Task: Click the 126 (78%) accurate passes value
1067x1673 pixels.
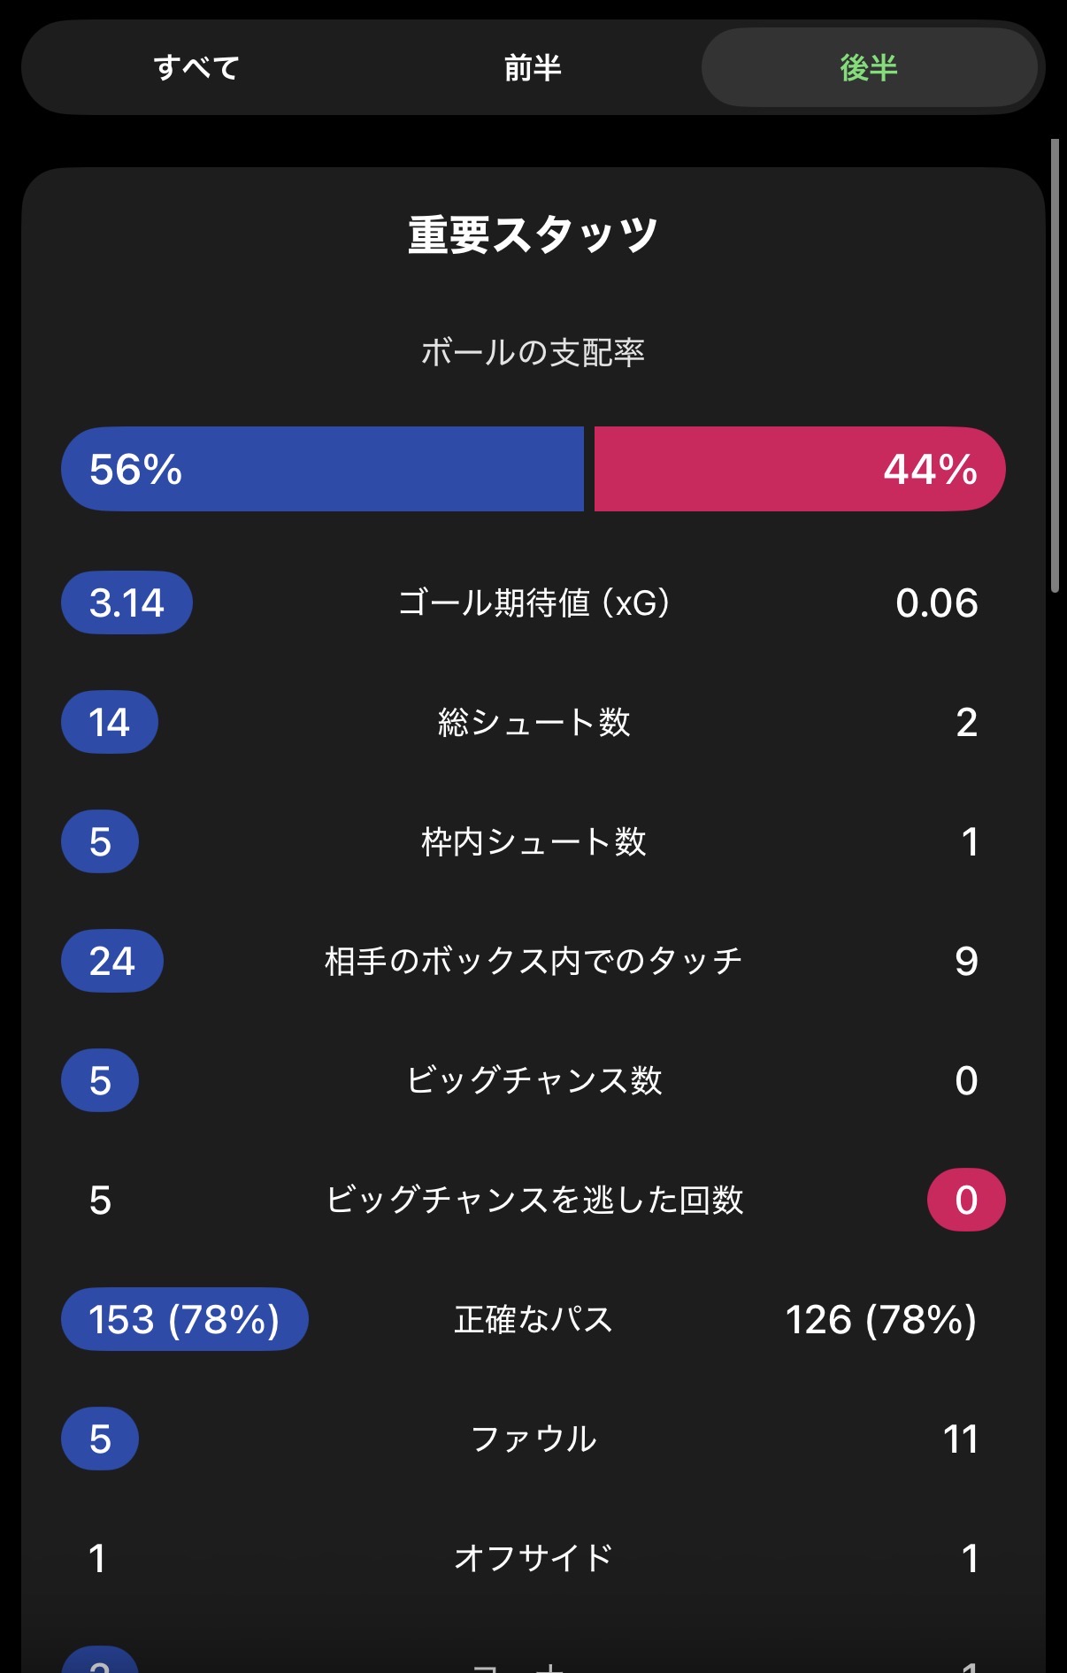Action: 881,1320
